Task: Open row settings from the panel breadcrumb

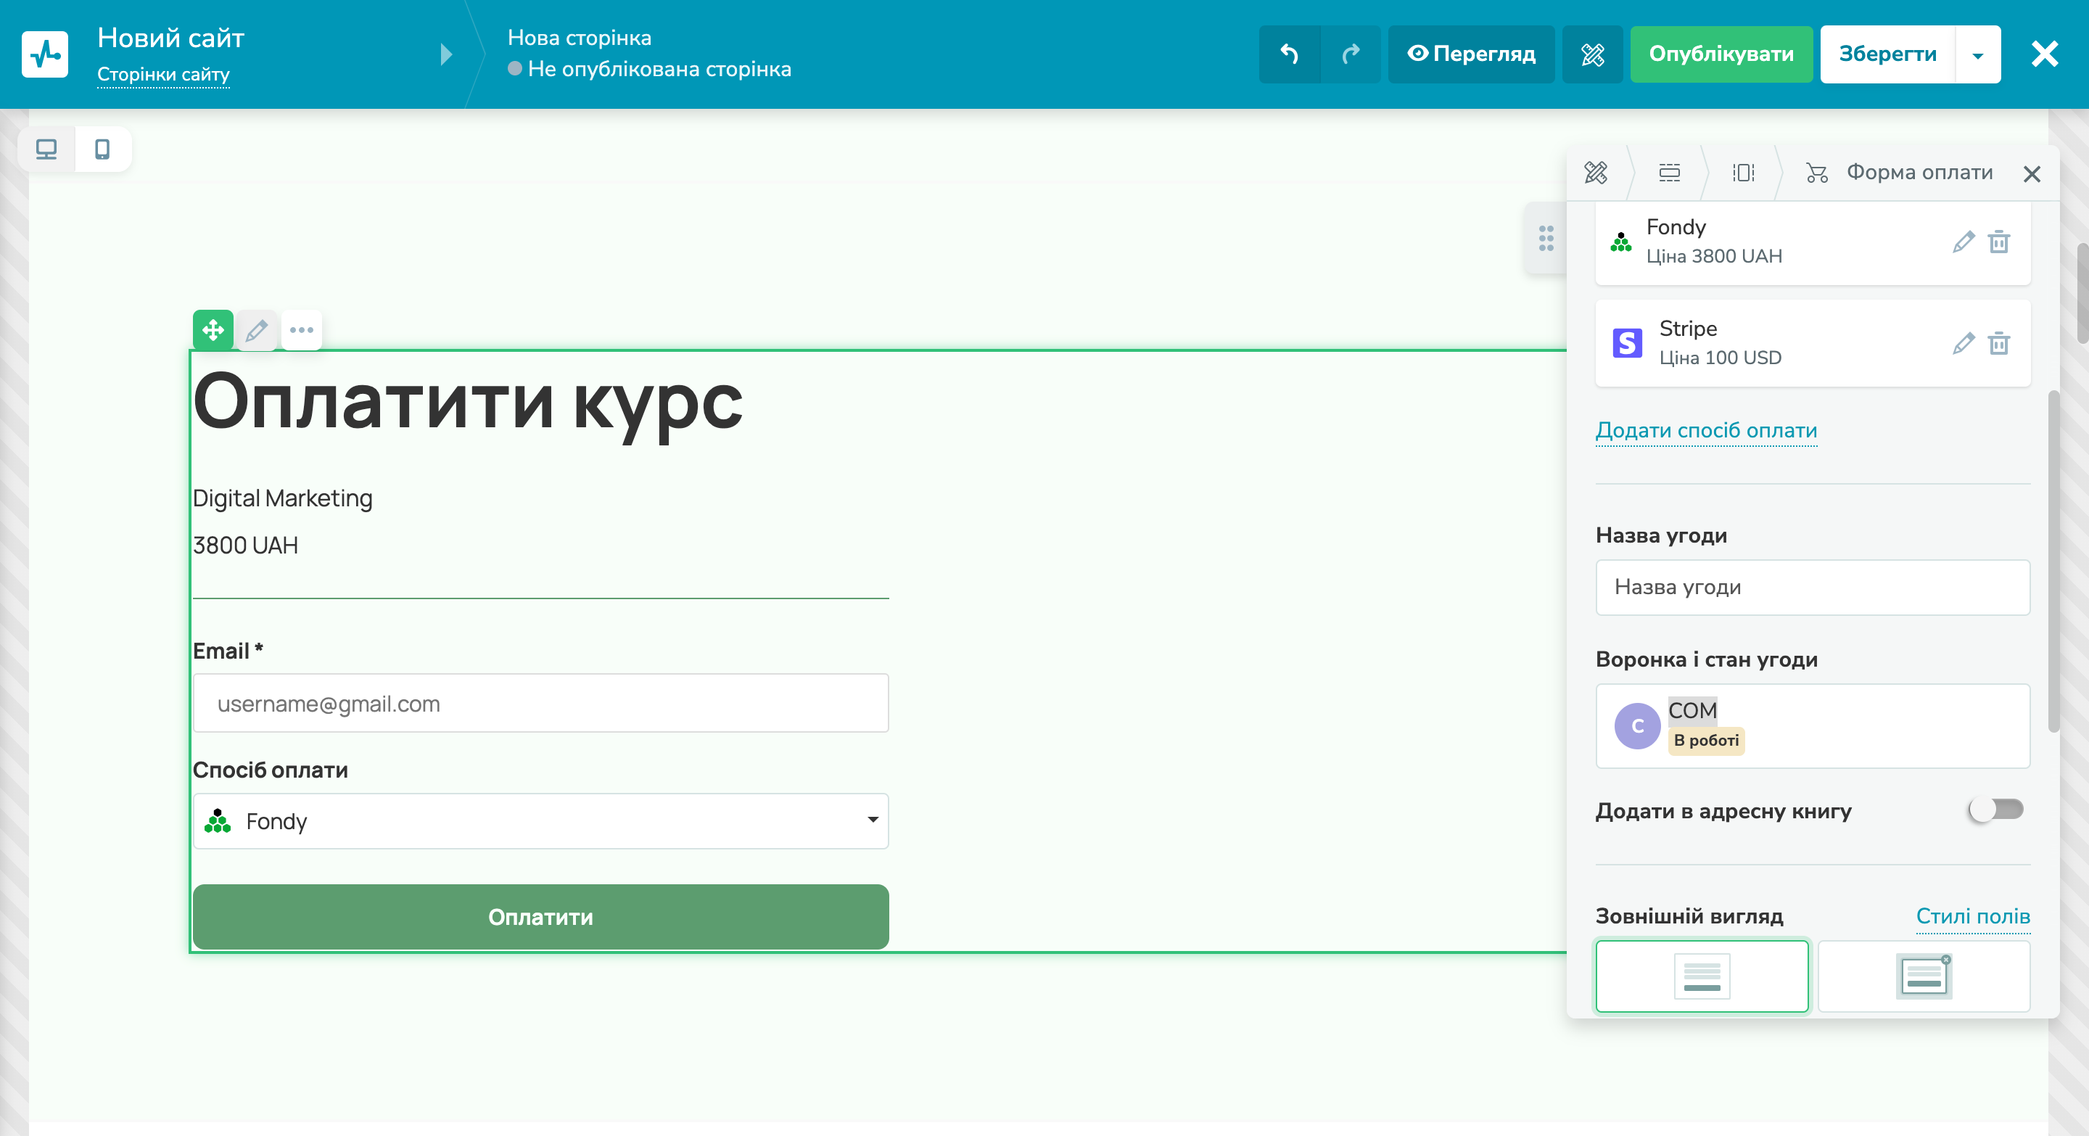Action: [1670, 173]
